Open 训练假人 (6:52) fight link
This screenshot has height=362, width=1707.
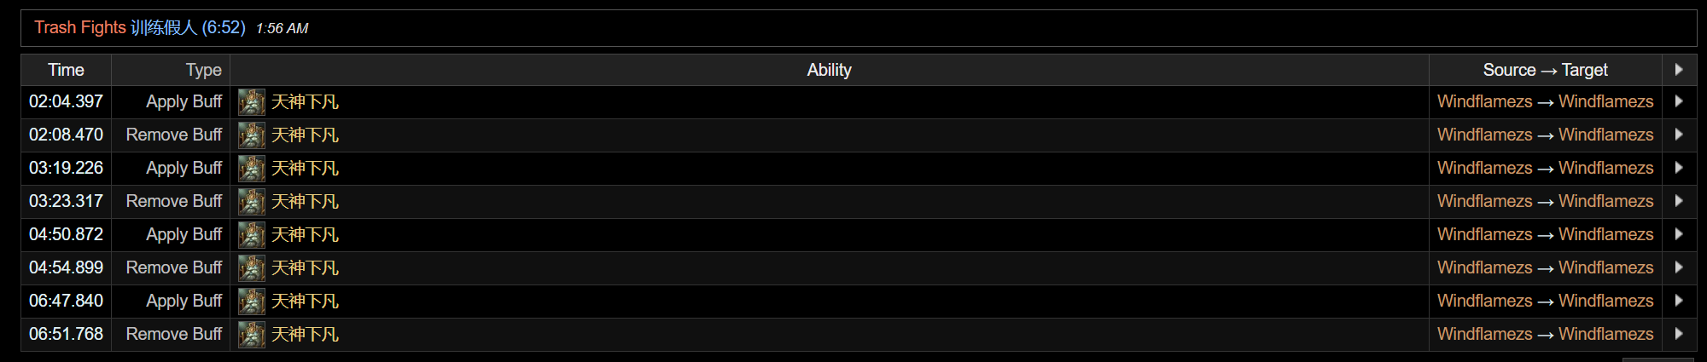click(x=188, y=27)
